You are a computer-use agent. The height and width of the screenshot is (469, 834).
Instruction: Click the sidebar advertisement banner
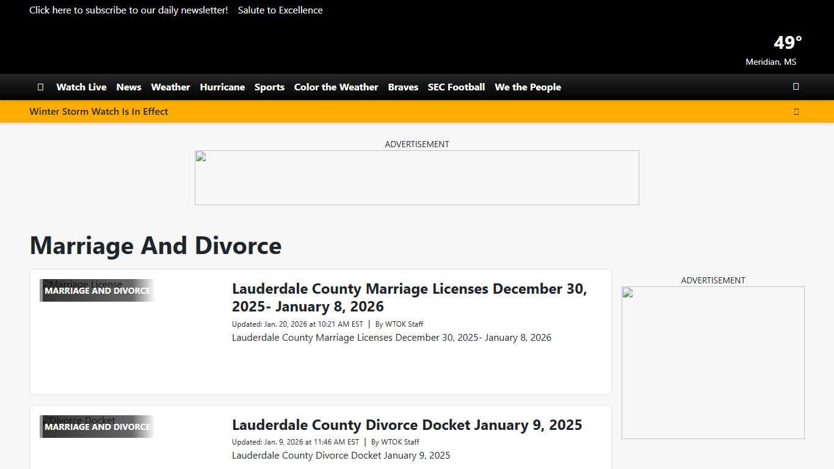713,362
